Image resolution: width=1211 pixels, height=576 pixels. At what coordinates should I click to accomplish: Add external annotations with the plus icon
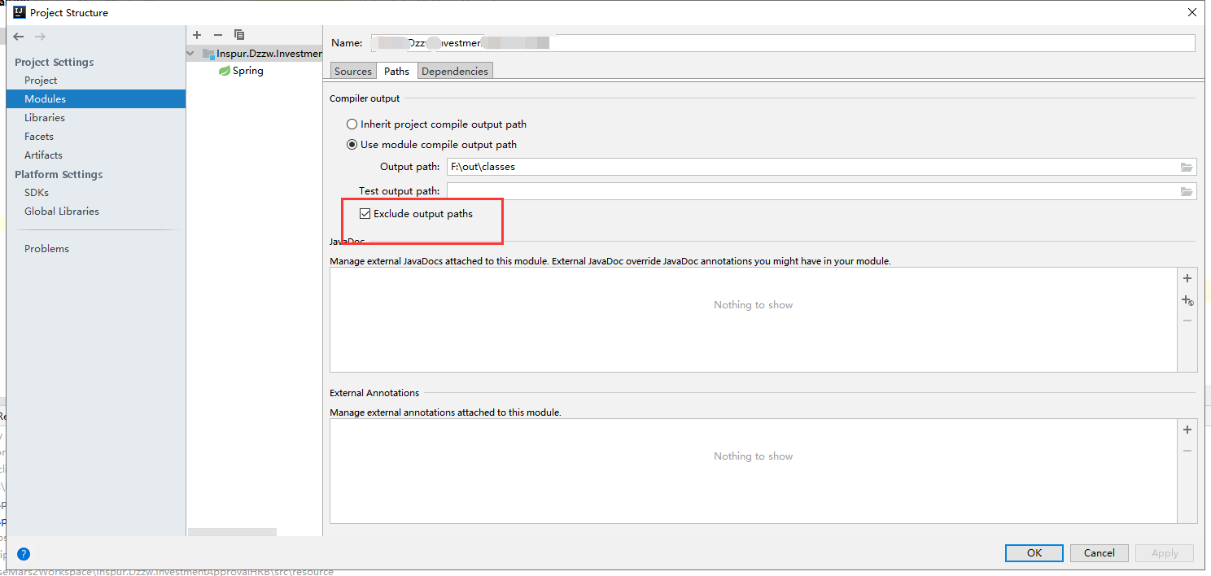(x=1187, y=429)
